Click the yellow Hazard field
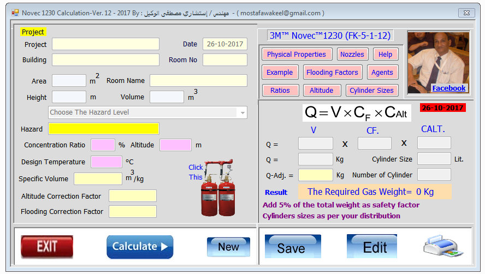Image resolution: width=485 pixels, height=274 pixels. pyautogui.click(x=104, y=129)
